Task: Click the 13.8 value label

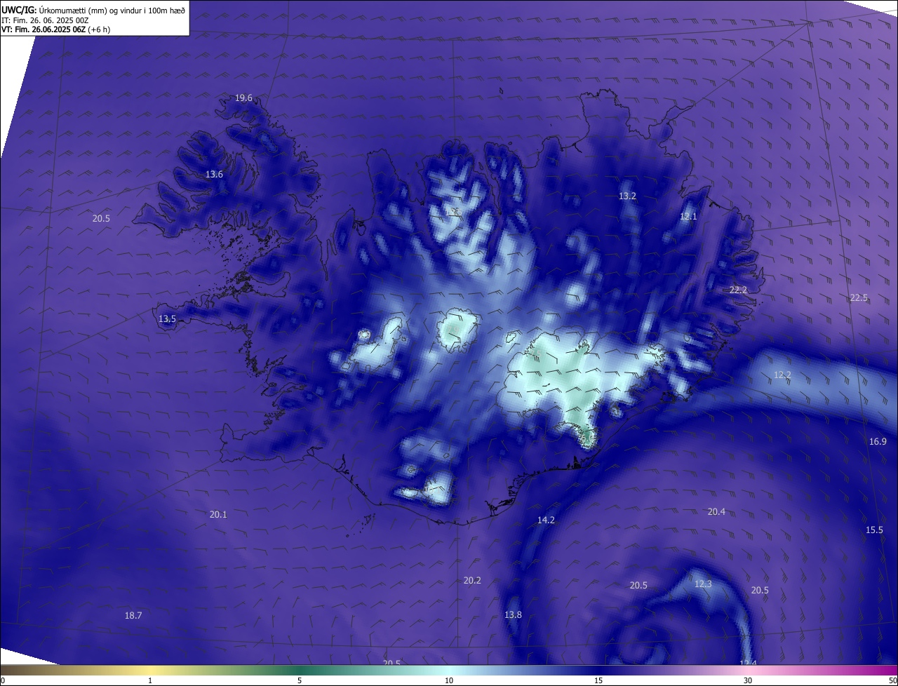Action: click(513, 614)
